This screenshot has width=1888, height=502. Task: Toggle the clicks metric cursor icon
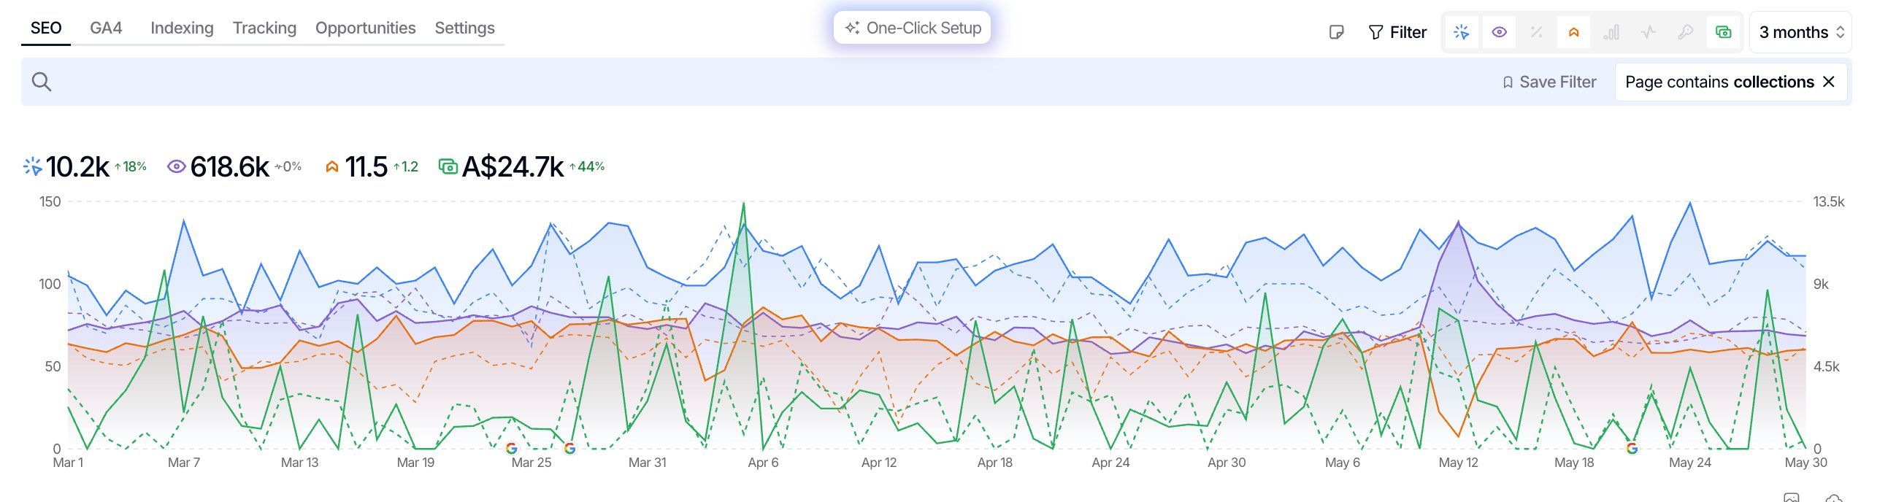1462,32
